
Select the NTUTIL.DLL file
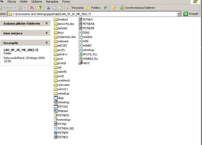88,54
